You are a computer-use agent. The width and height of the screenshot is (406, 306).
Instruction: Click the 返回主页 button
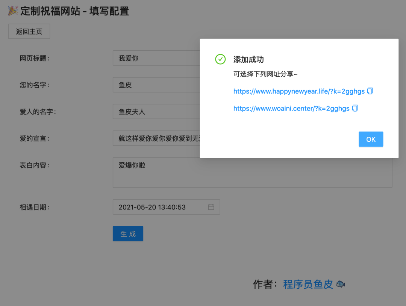pos(29,32)
